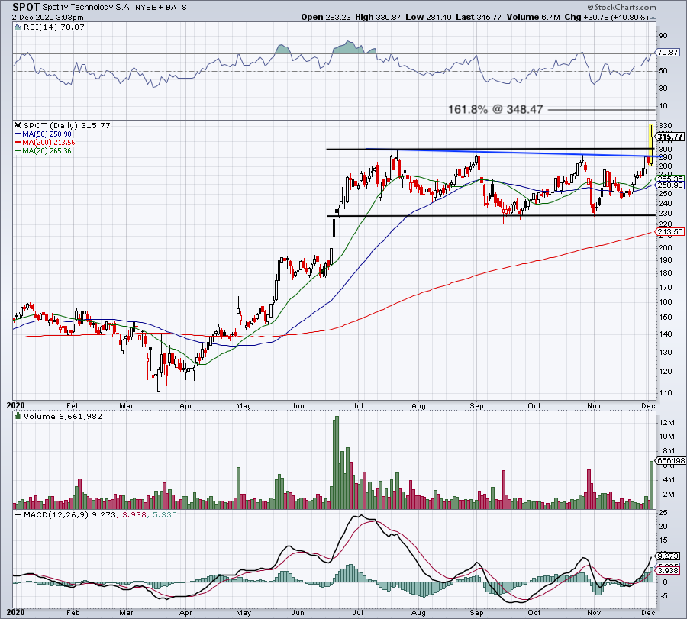This screenshot has height=619, width=687.
Task: Click the Low 281.19 quote value
Action: pyautogui.click(x=428, y=17)
